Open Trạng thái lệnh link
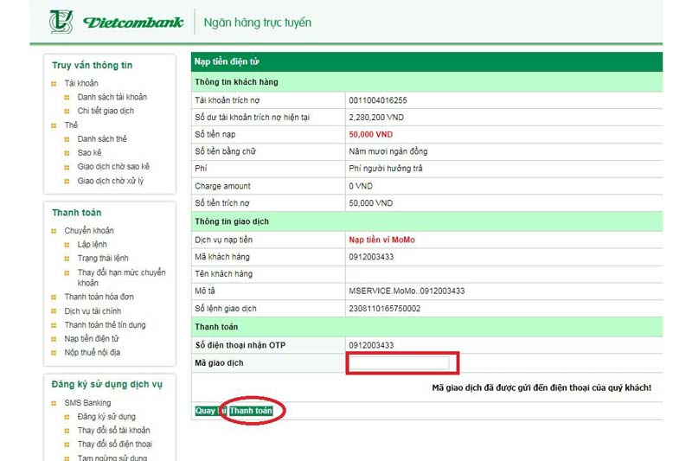The image size is (692, 461). (x=103, y=258)
